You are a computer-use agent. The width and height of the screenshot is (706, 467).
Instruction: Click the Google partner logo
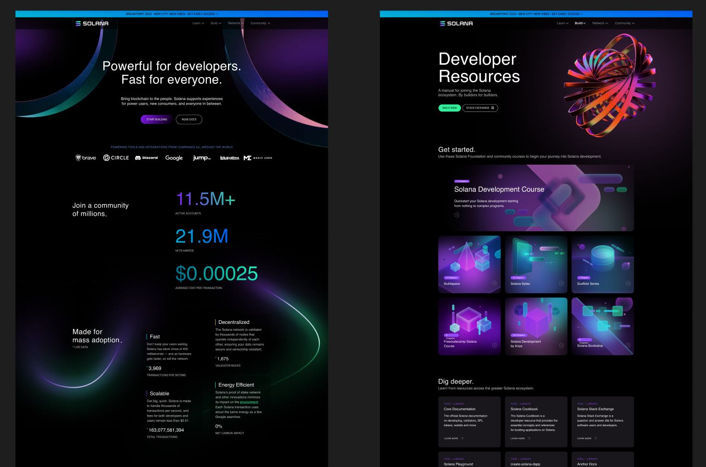click(174, 158)
